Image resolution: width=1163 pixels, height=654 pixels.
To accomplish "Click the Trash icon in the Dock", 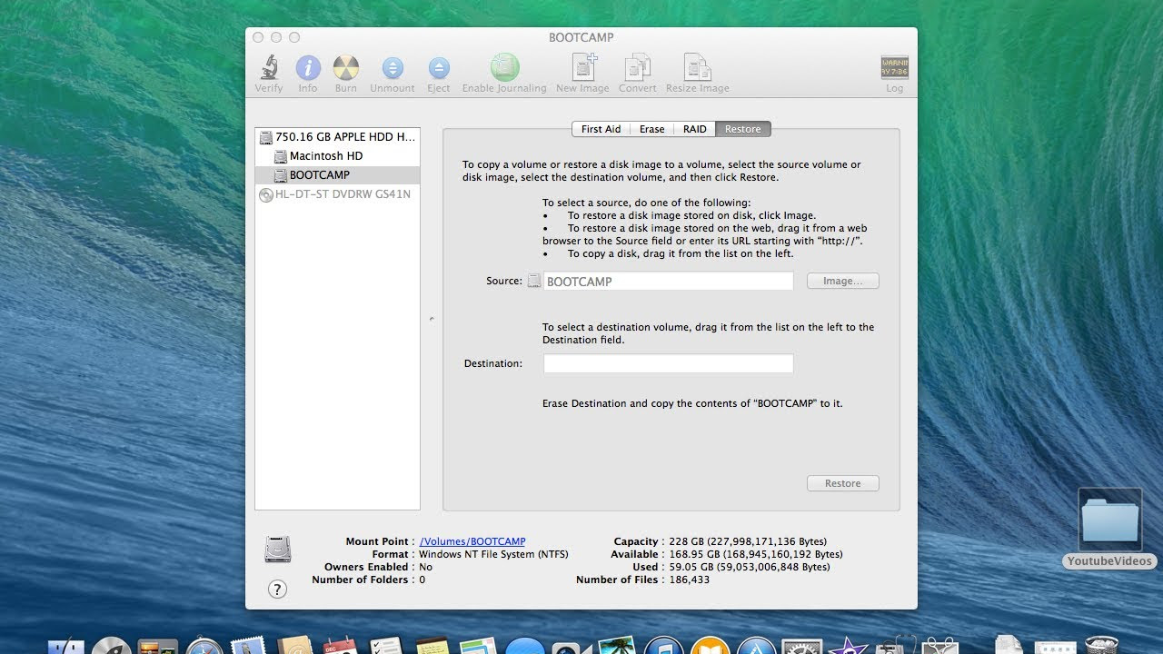I will 1101,644.
